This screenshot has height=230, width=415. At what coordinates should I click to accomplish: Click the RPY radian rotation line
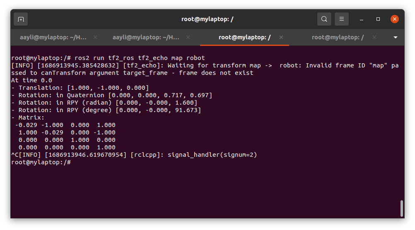point(104,103)
